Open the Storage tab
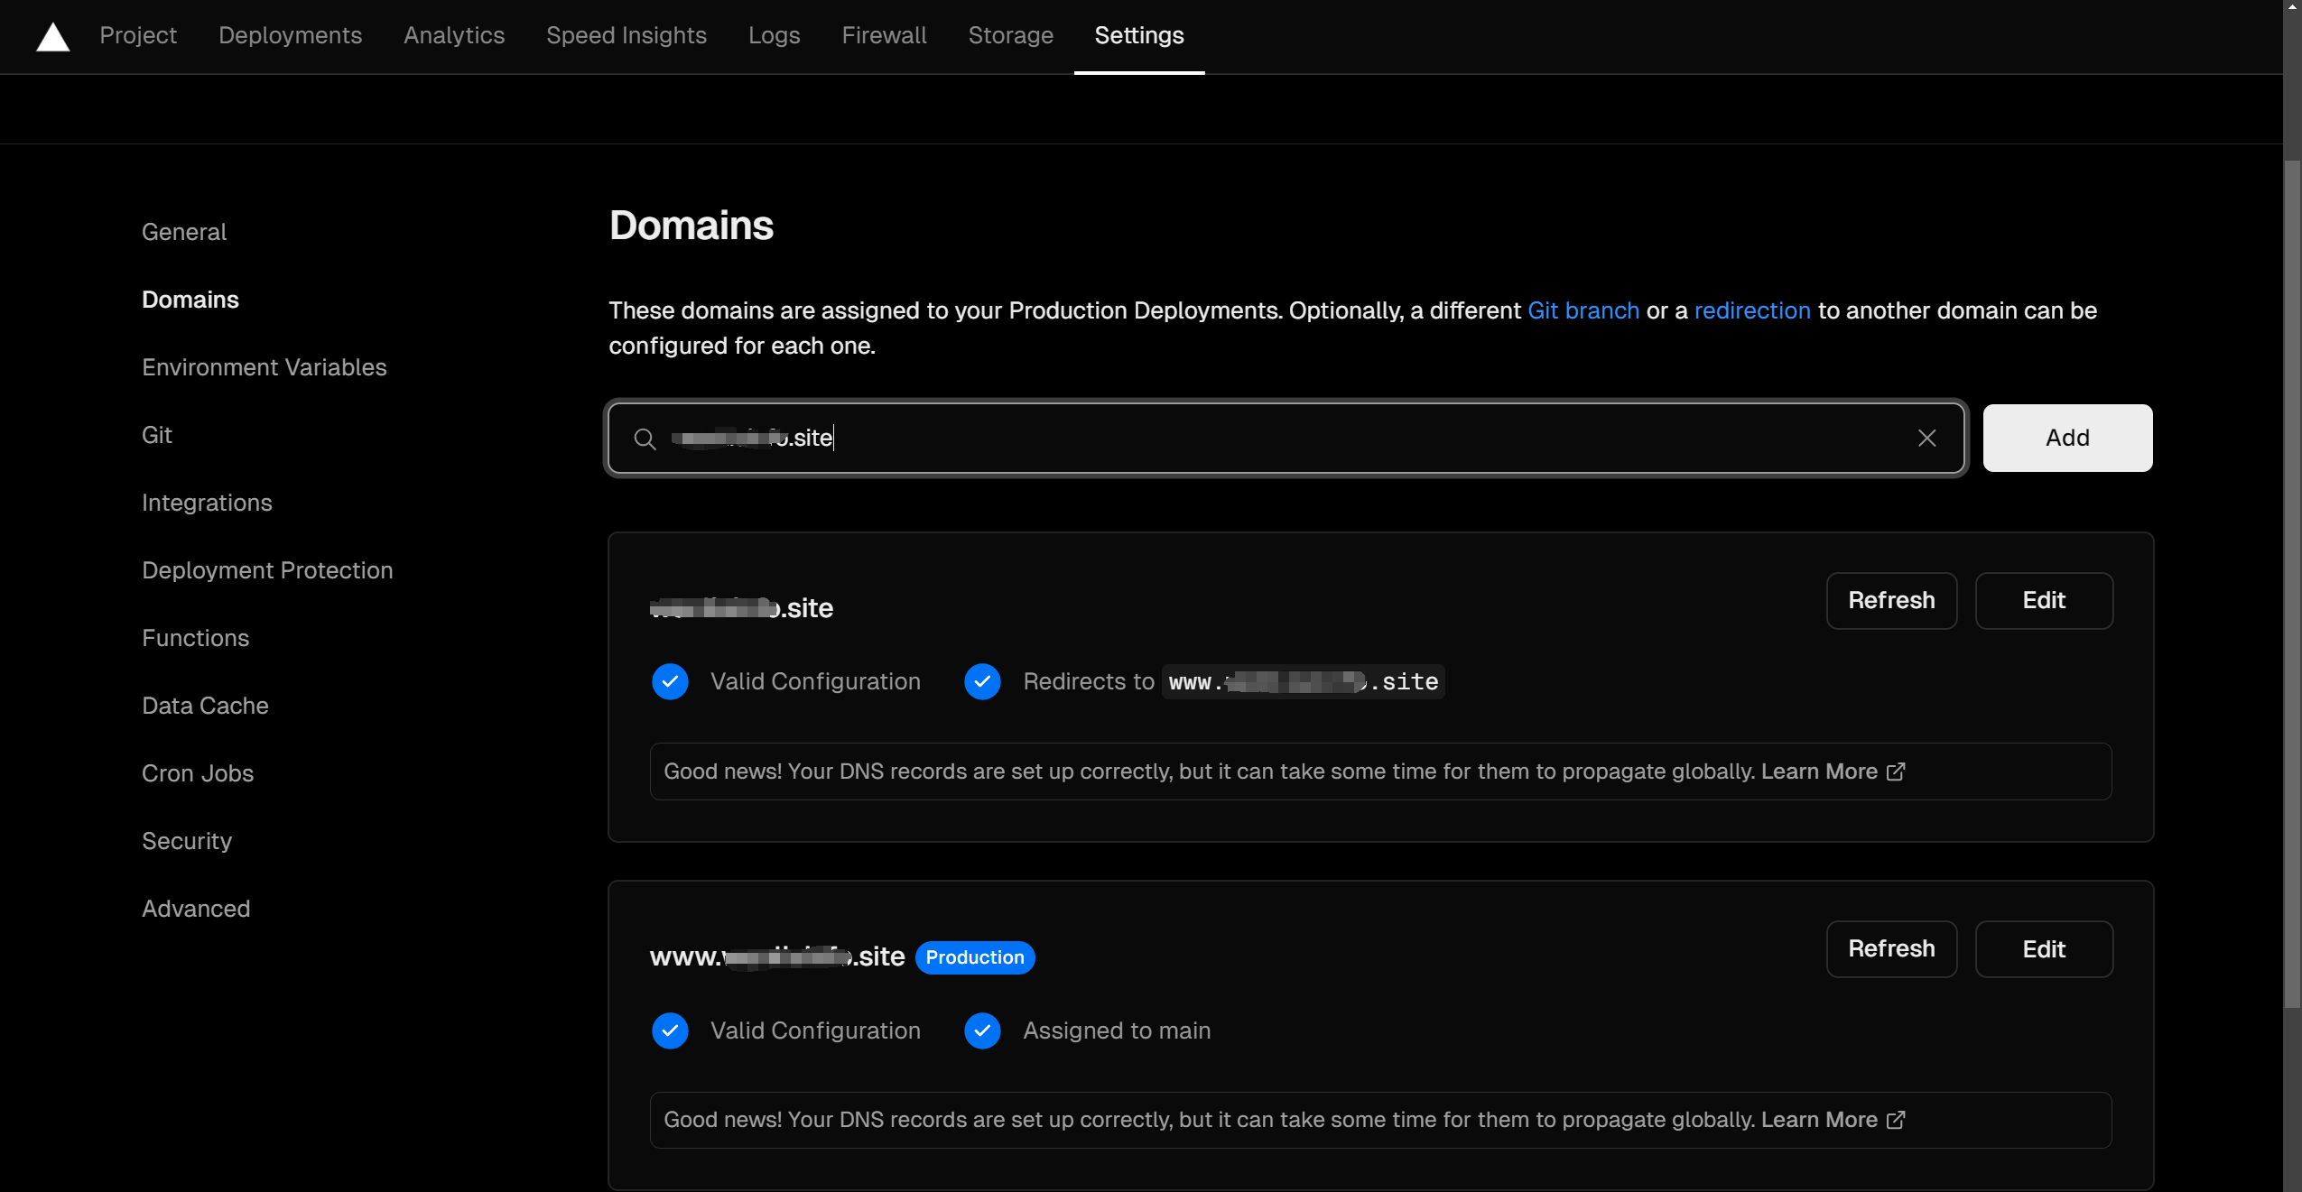This screenshot has width=2302, height=1192. pos(1010,35)
